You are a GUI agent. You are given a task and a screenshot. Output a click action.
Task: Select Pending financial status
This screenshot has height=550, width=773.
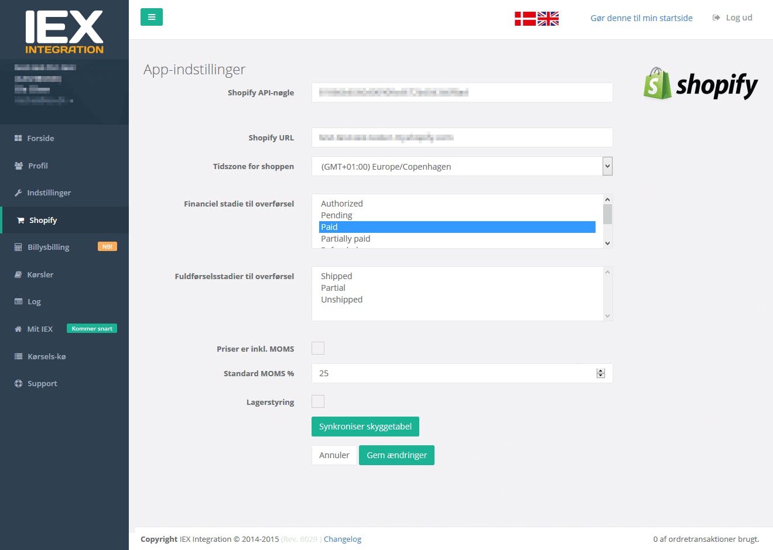457,215
